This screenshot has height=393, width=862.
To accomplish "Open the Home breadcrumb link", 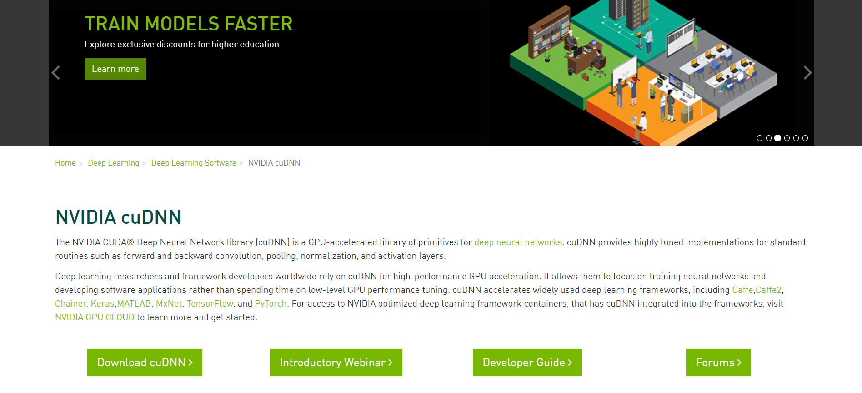I will pyautogui.click(x=65, y=163).
